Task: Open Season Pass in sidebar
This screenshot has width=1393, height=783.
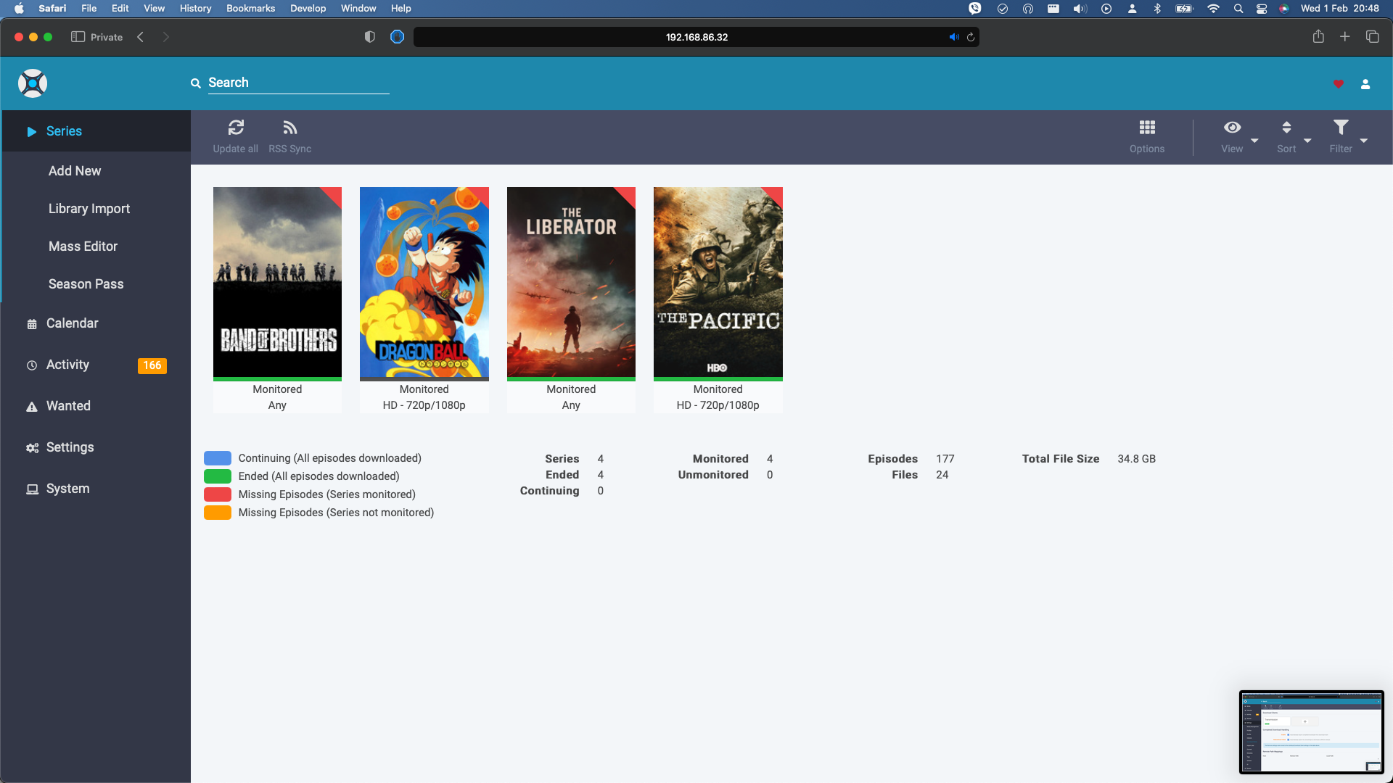Action: coord(96,284)
